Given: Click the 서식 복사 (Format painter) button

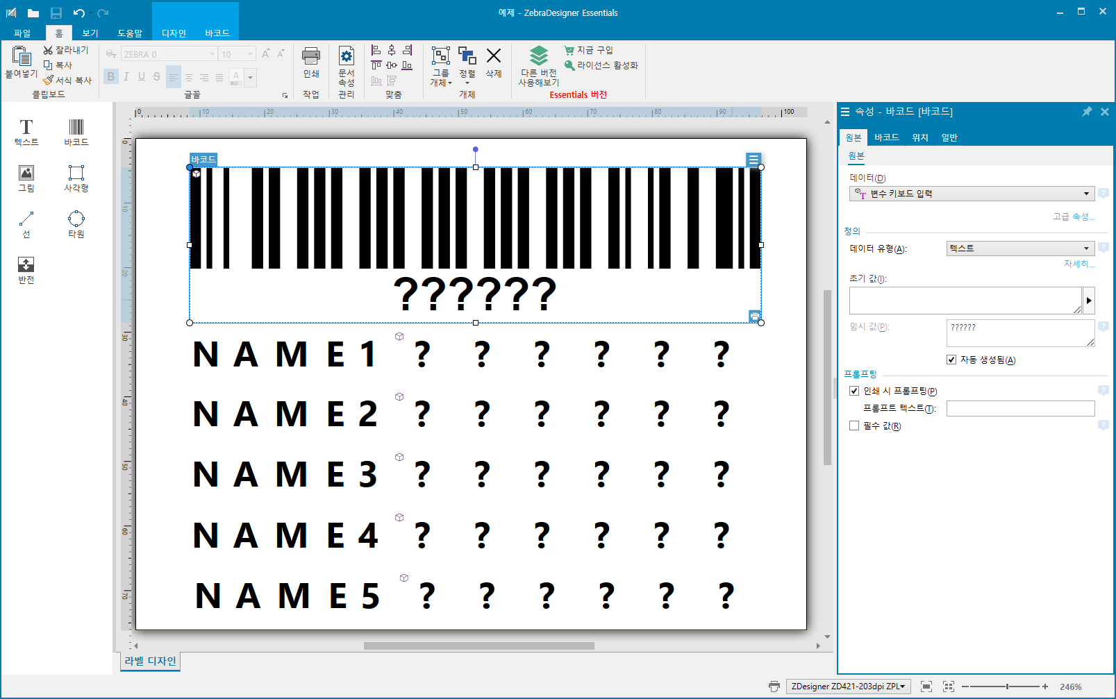Looking at the screenshot, I should pos(67,81).
